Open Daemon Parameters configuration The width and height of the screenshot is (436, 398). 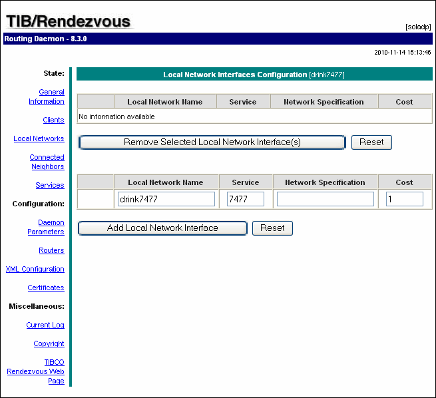click(x=46, y=227)
